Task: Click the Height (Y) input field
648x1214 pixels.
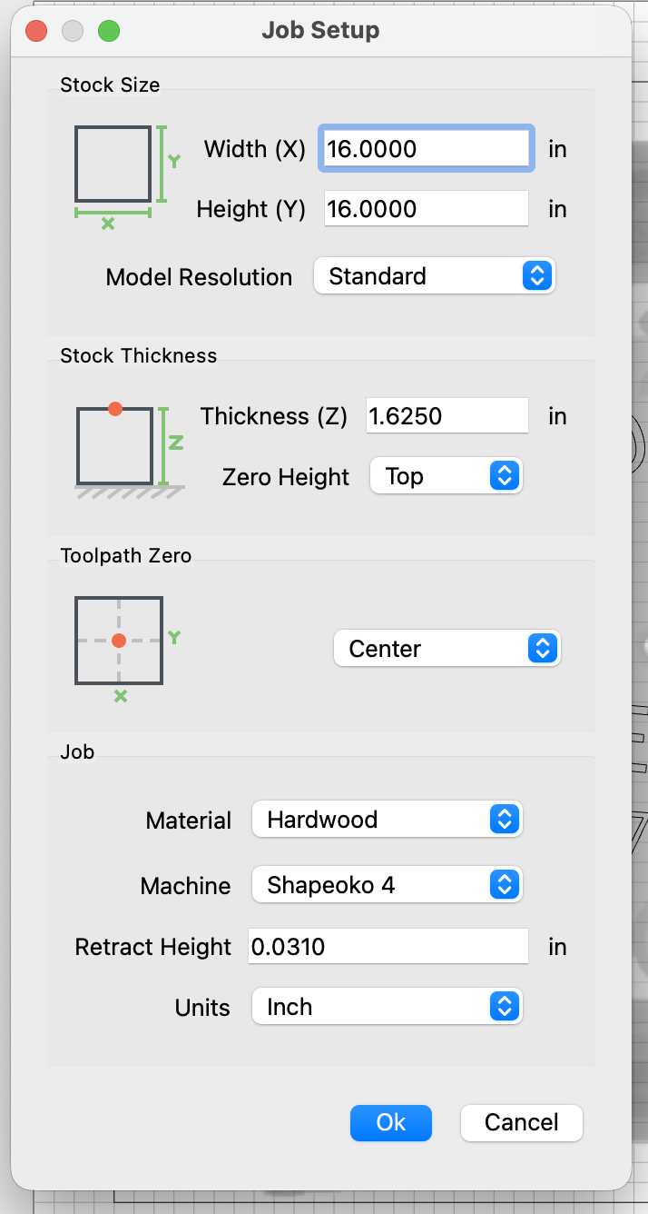Action: (426, 209)
